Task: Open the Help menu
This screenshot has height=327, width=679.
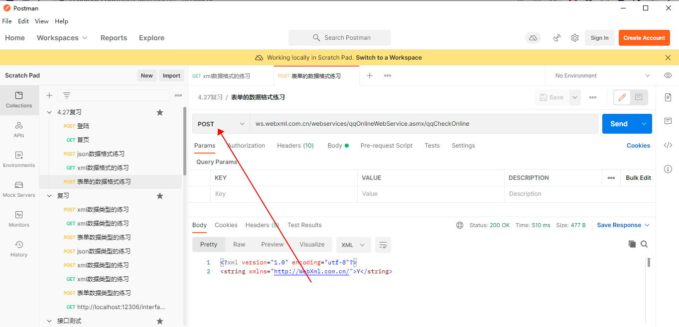Action: [61, 21]
